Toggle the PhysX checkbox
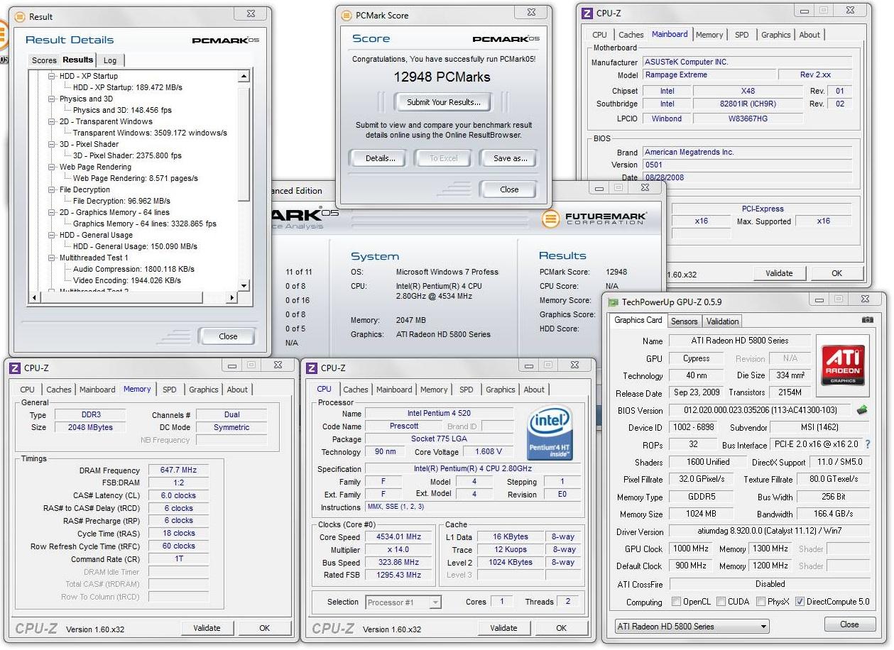894x650 pixels. [761, 602]
